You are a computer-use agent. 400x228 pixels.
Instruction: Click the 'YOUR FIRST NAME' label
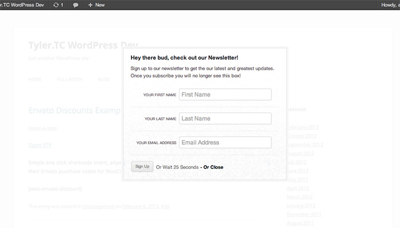point(159,95)
